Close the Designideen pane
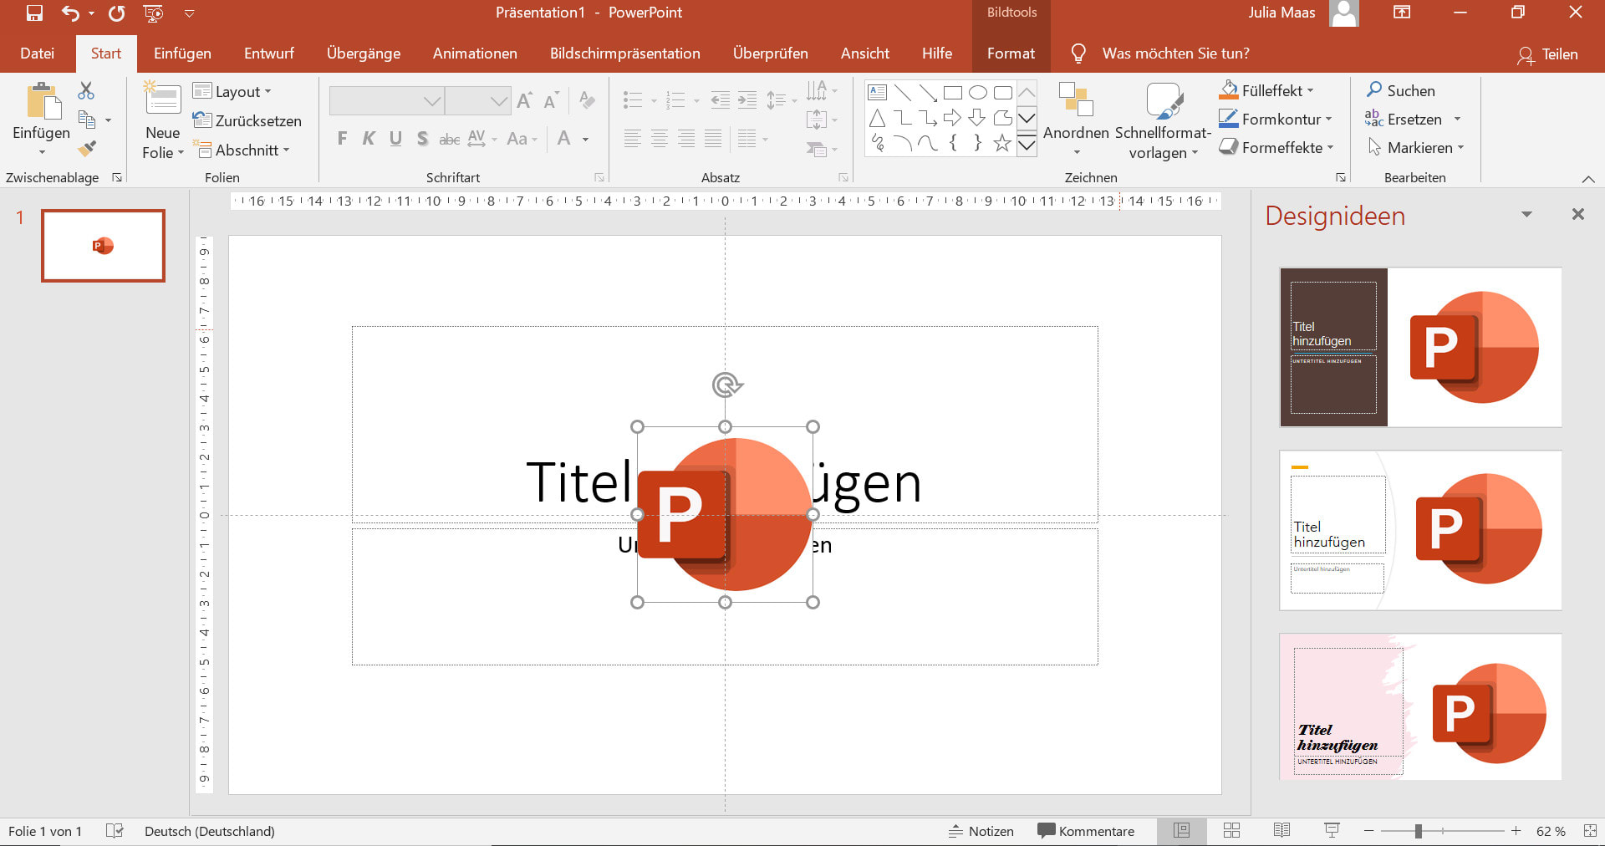The height and width of the screenshot is (846, 1605). (x=1577, y=215)
